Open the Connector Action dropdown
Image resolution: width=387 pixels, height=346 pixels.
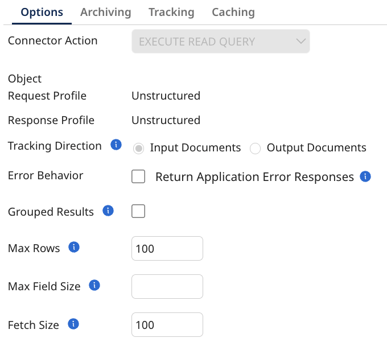coord(220,42)
